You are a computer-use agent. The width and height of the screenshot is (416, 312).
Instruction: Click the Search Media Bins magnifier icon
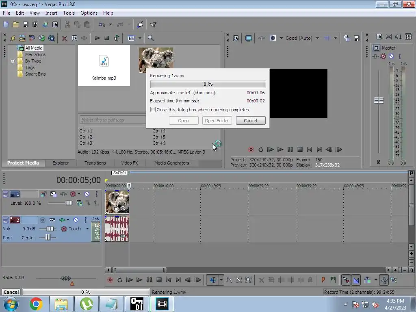[x=151, y=38]
